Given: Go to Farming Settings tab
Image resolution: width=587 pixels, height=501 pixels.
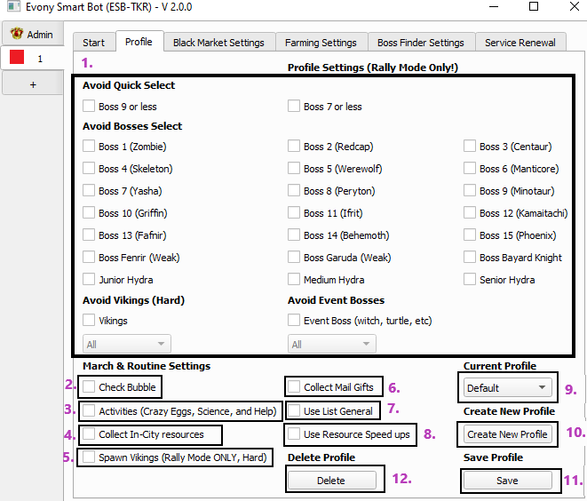Looking at the screenshot, I should point(321,42).
